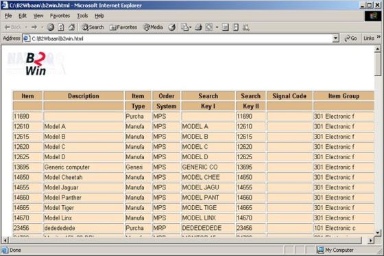
Task: Click the Windows flag throbber icon
Action: pos(373,16)
